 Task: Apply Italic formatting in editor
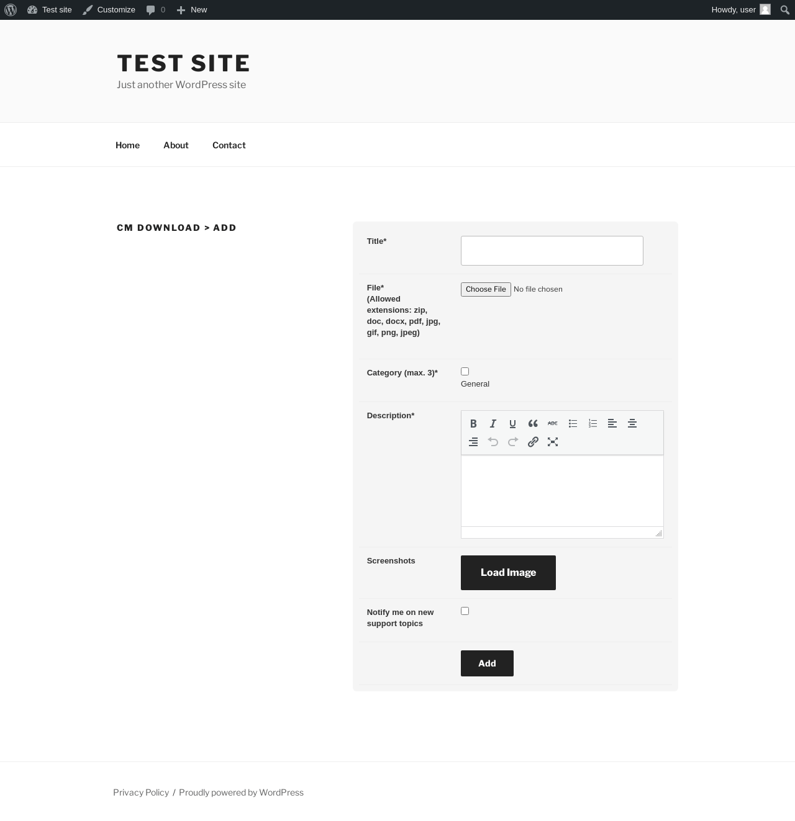tap(493, 423)
